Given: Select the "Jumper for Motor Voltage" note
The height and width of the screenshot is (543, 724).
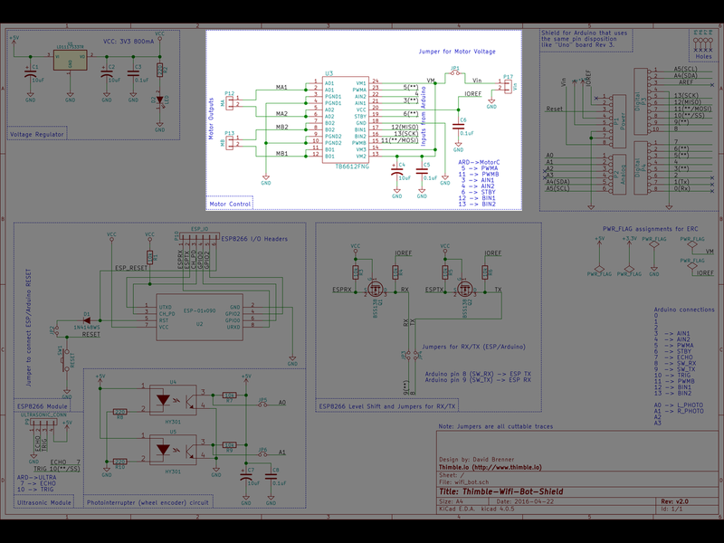Looking at the screenshot, I should 457,52.
